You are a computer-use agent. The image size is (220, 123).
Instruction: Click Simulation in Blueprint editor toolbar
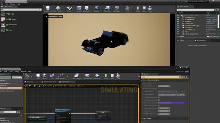97,76
